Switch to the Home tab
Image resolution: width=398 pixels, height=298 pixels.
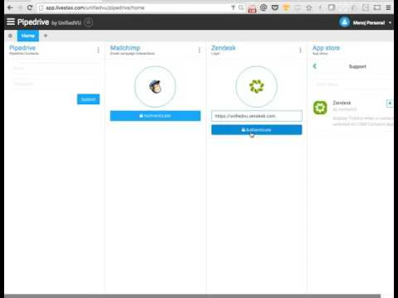[28, 36]
